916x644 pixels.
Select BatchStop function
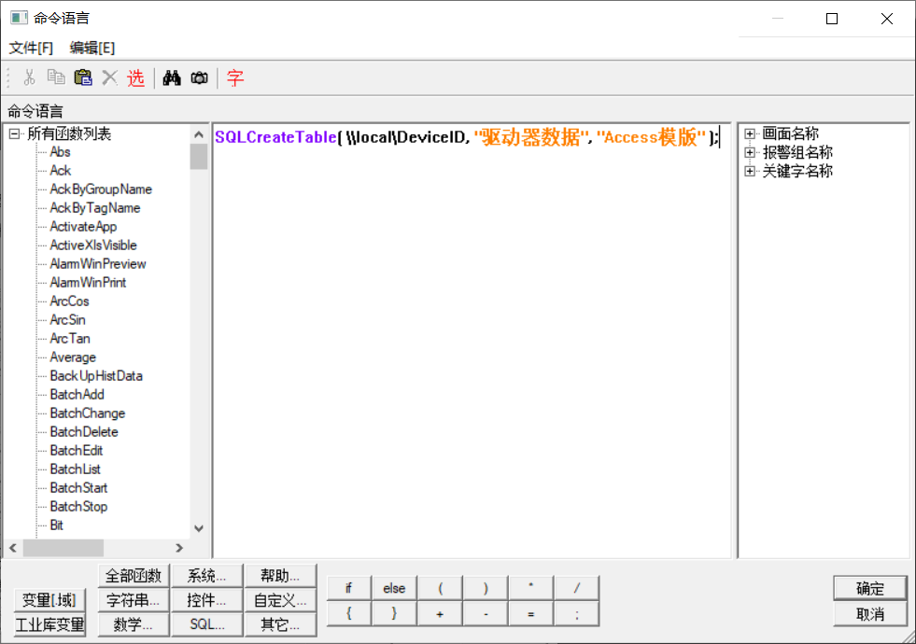click(x=78, y=507)
